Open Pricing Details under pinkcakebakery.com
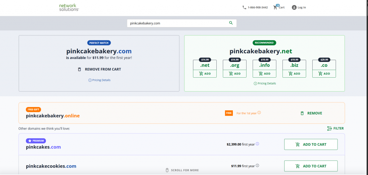 (x=101, y=80)
